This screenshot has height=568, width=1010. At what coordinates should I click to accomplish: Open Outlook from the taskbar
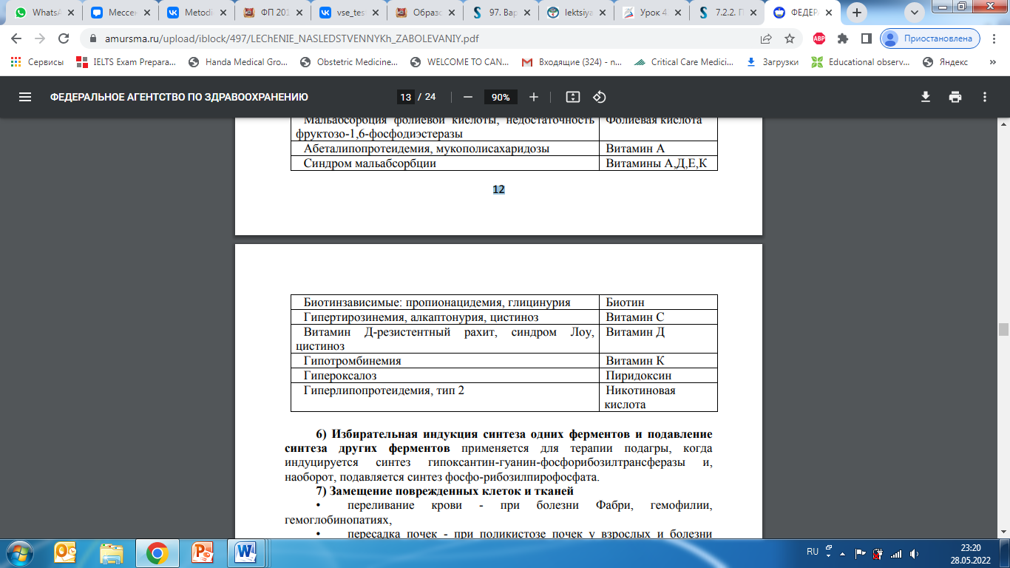pyautogui.click(x=67, y=553)
